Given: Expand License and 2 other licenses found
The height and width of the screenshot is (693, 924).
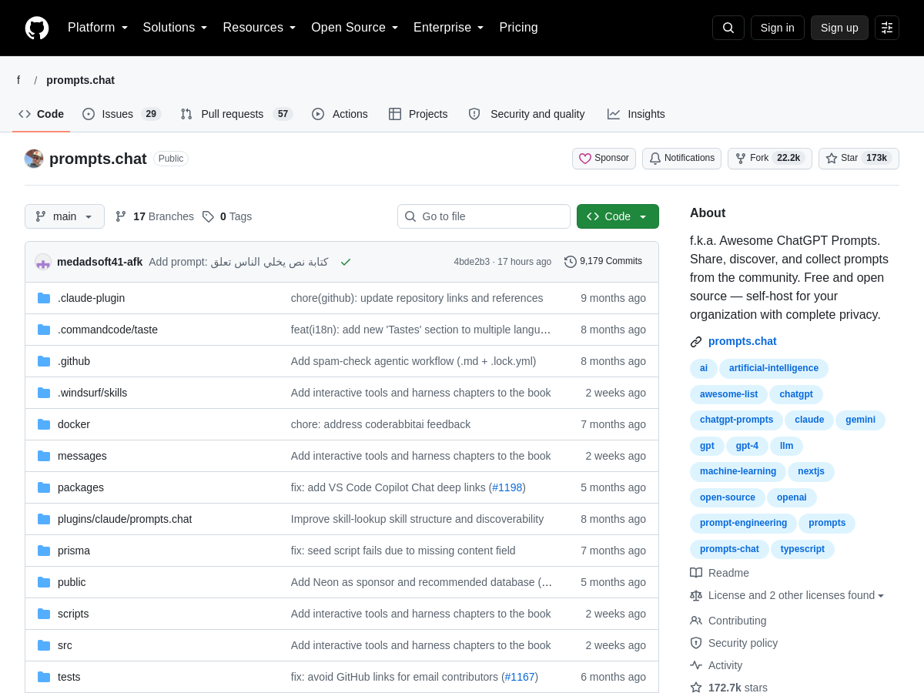Looking at the screenshot, I should [x=796, y=595].
